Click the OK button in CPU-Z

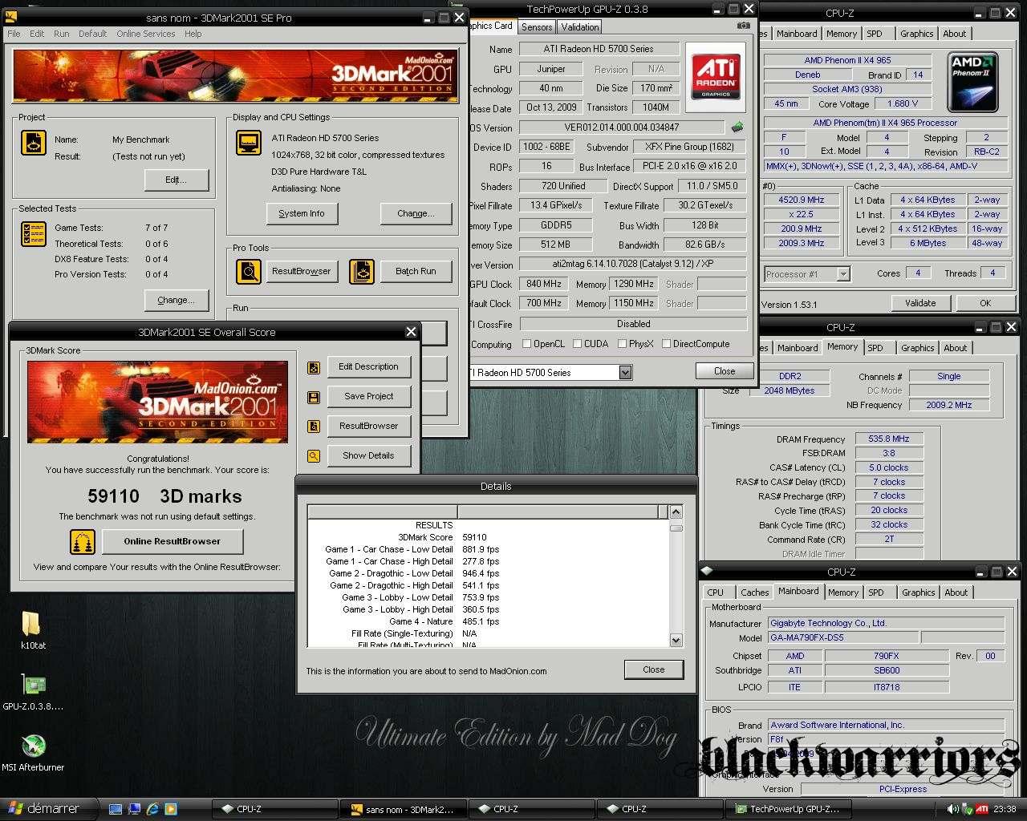985,303
